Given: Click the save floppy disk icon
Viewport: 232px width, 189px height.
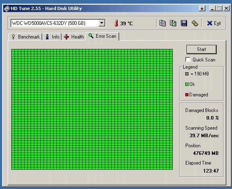Looking at the screenshot, I should point(184,23).
